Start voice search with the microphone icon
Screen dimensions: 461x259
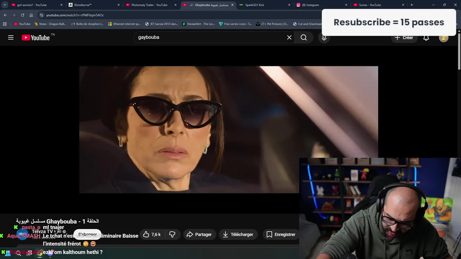click(324, 37)
